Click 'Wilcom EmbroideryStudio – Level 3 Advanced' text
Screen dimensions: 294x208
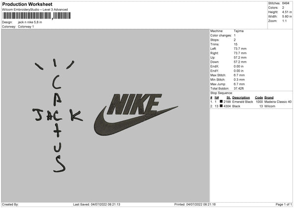tap(35, 10)
